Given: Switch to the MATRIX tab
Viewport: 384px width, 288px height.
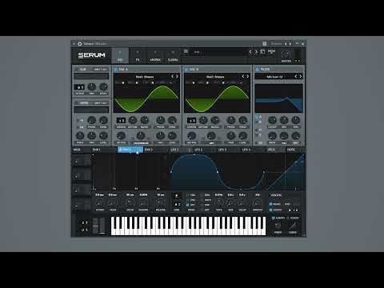Looking at the screenshot, I should [155, 56].
